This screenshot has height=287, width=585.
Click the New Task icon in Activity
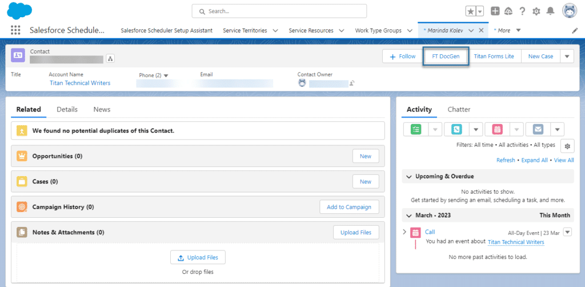[x=416, y=129]
